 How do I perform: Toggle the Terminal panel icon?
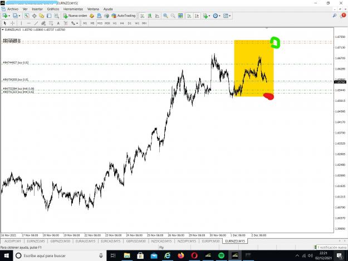(x=49, y=16)
